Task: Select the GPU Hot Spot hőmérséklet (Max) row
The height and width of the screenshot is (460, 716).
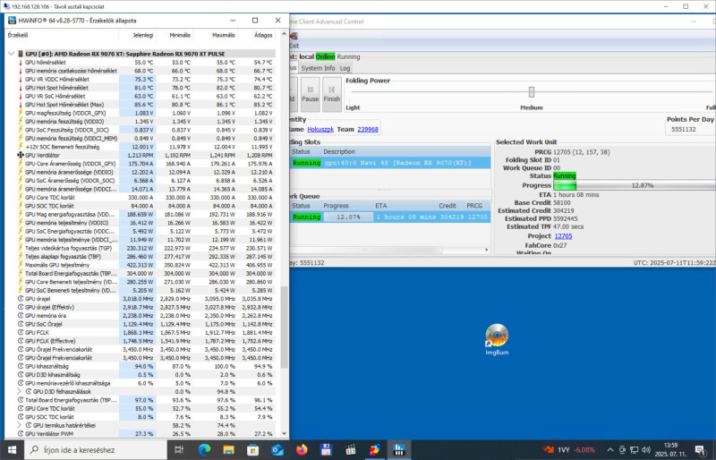Action: pos(141,105)
